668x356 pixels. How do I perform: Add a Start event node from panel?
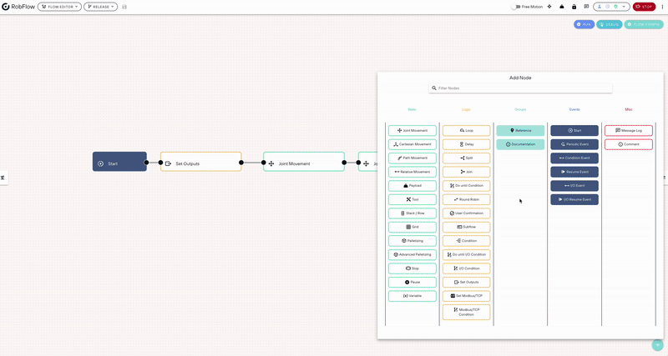click(574, 131)
